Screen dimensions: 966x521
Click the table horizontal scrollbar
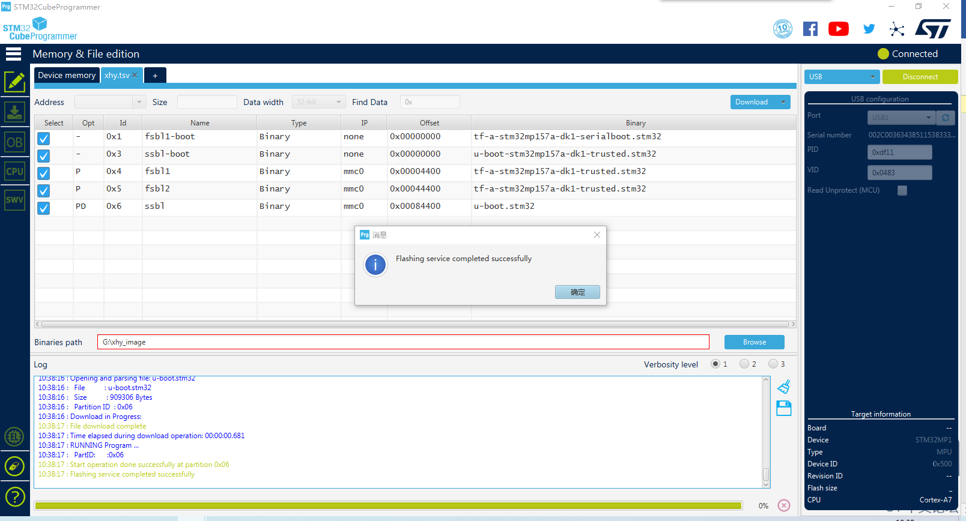point(415,324)
